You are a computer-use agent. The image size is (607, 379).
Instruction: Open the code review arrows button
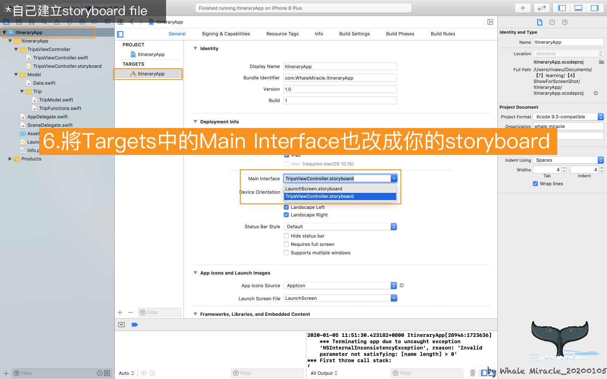click(x=542, y=8)
